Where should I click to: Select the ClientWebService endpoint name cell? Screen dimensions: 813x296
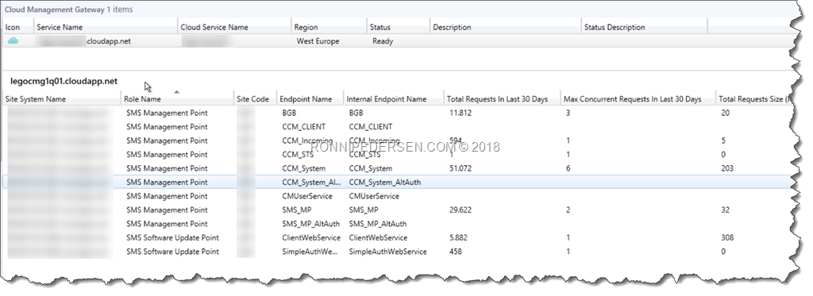[311, 238]
